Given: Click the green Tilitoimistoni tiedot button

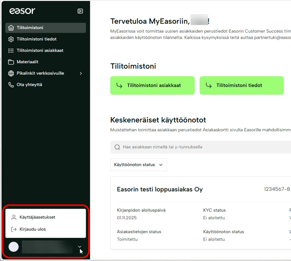Looking at the screenshot, I should point(241,85).
